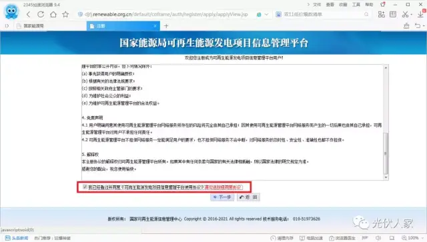The width and height of the screenshot is (427, 242).
Task: Close the 注册 tab
Action: [155, 26]
